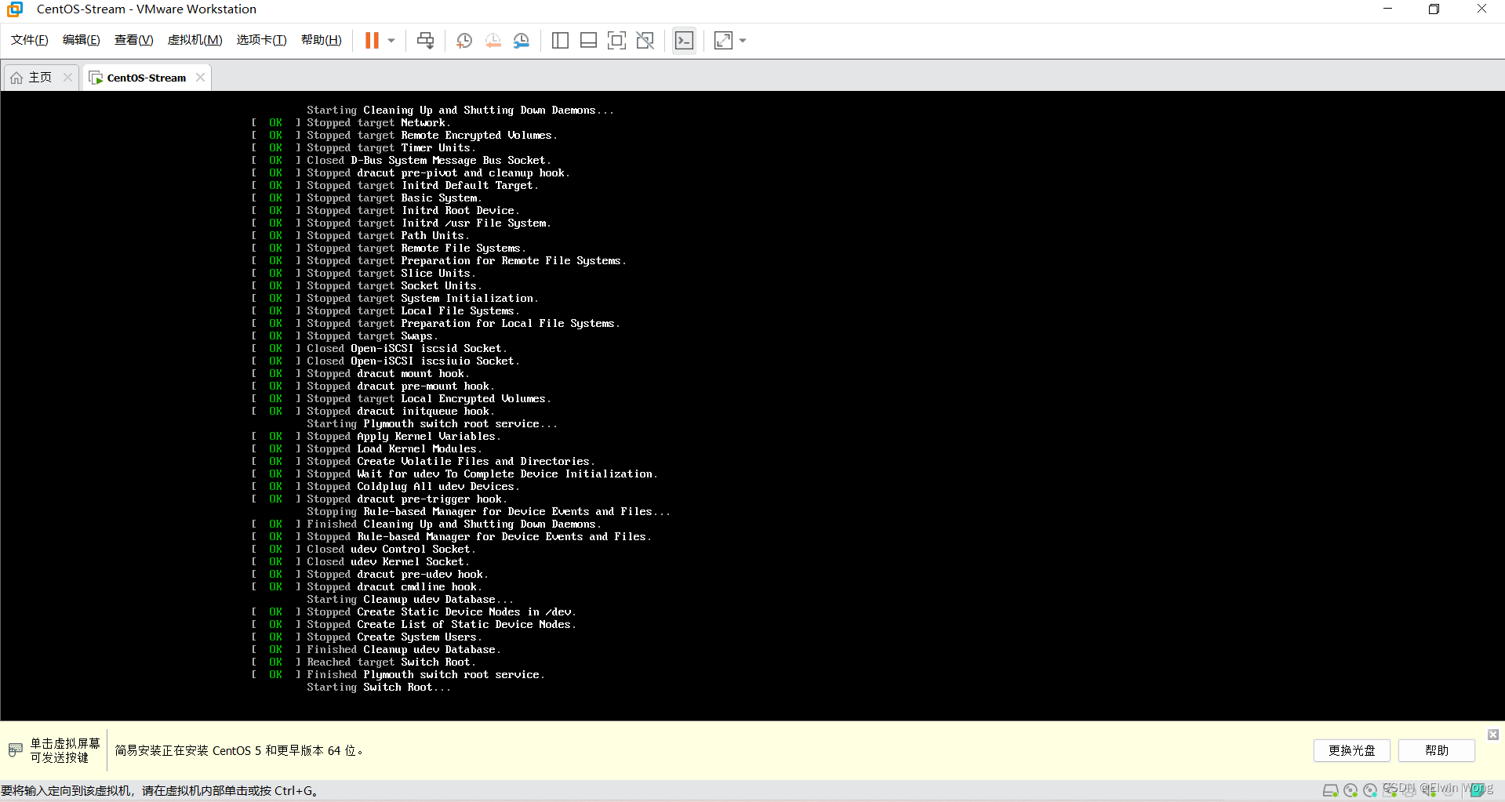Revert virtual machine to previous snapshot
This screenshot has width=1505, height=802.
(x=493, y=40)
